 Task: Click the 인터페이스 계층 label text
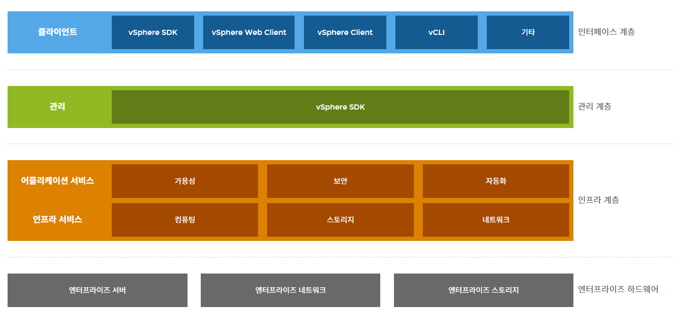pos(606,32)
